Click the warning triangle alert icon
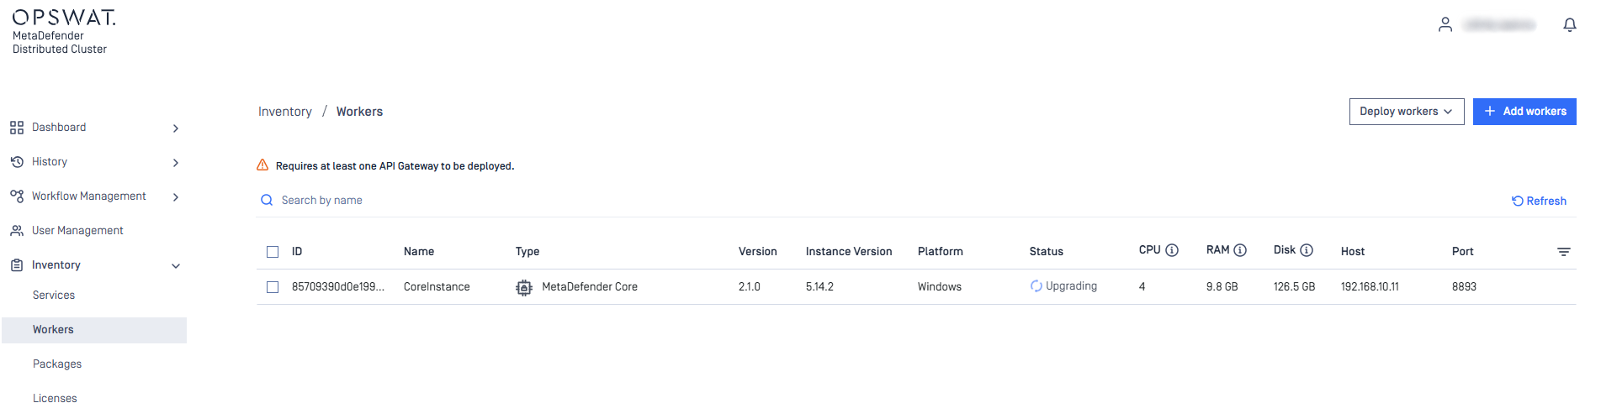1601x403 pixels. pyautogui.click(x=262, y=165)
